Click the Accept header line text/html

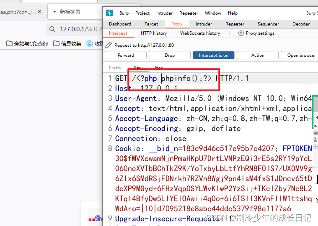point(213,109)
